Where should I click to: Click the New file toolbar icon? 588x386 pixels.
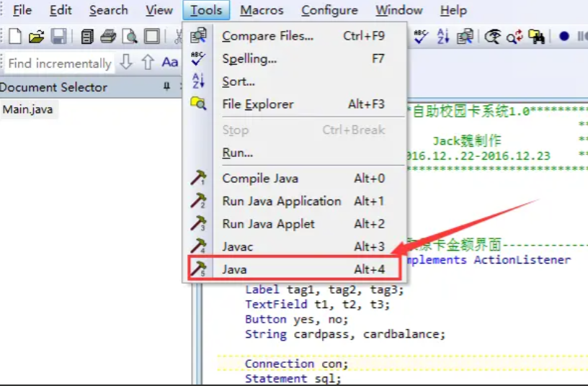click(15, 37)
